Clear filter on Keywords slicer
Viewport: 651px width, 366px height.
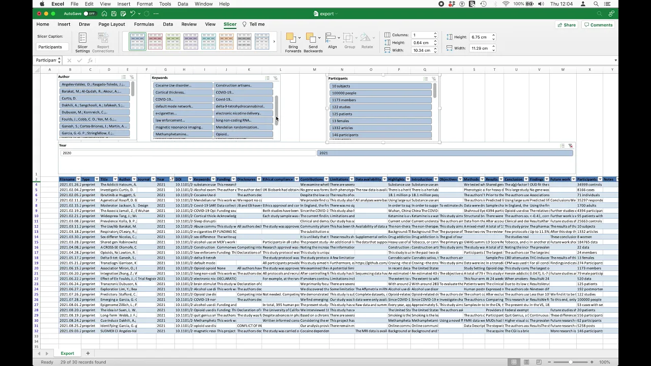(x=276, y=78)
